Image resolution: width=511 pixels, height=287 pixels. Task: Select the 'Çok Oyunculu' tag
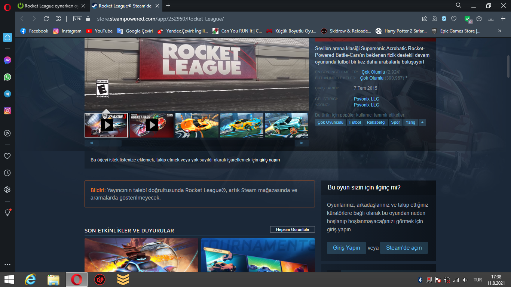(330, 122)
